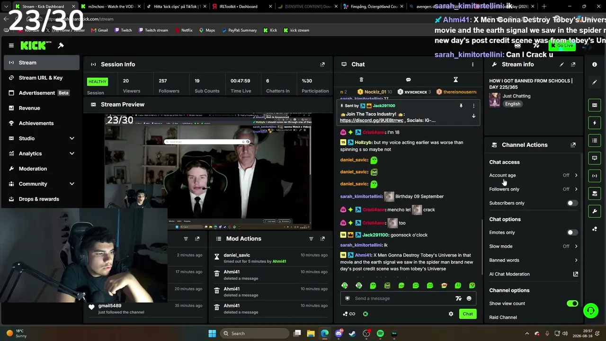
Task: Click the stream preview video thumbnail
Action: (208, 172)
